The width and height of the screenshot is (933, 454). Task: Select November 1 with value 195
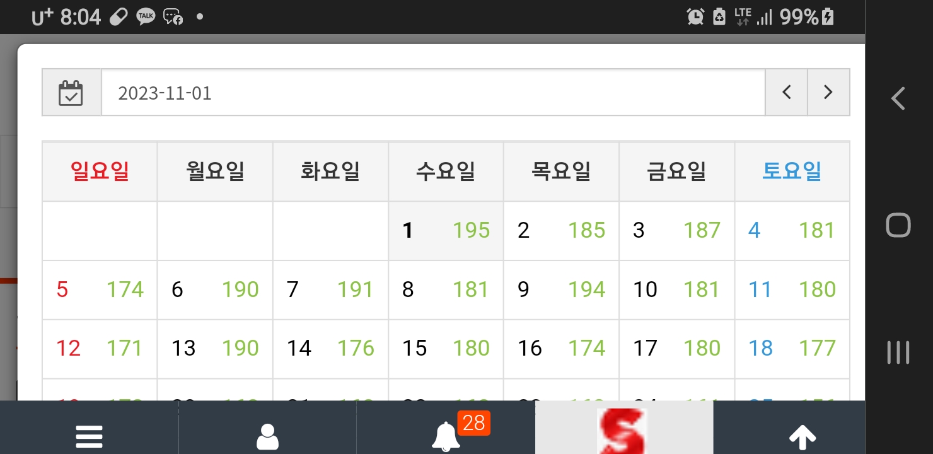[x=446, y=231]
